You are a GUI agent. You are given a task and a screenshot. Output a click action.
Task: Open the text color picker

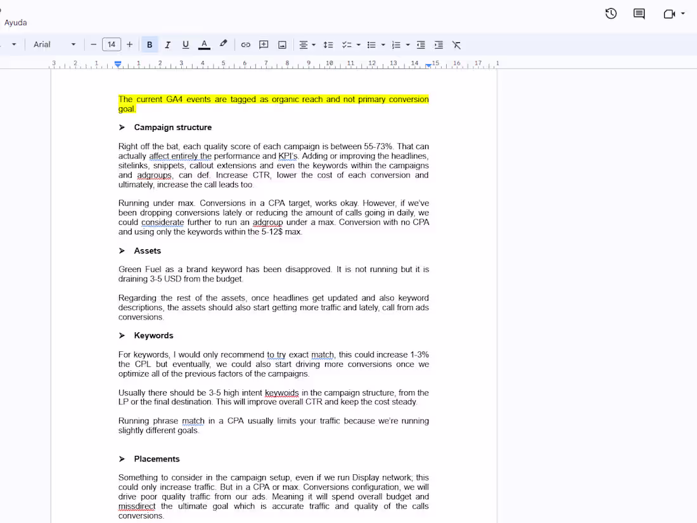[204, 44]
